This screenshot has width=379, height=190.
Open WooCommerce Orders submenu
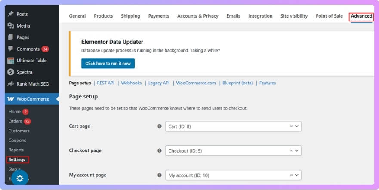coord(15,121)
